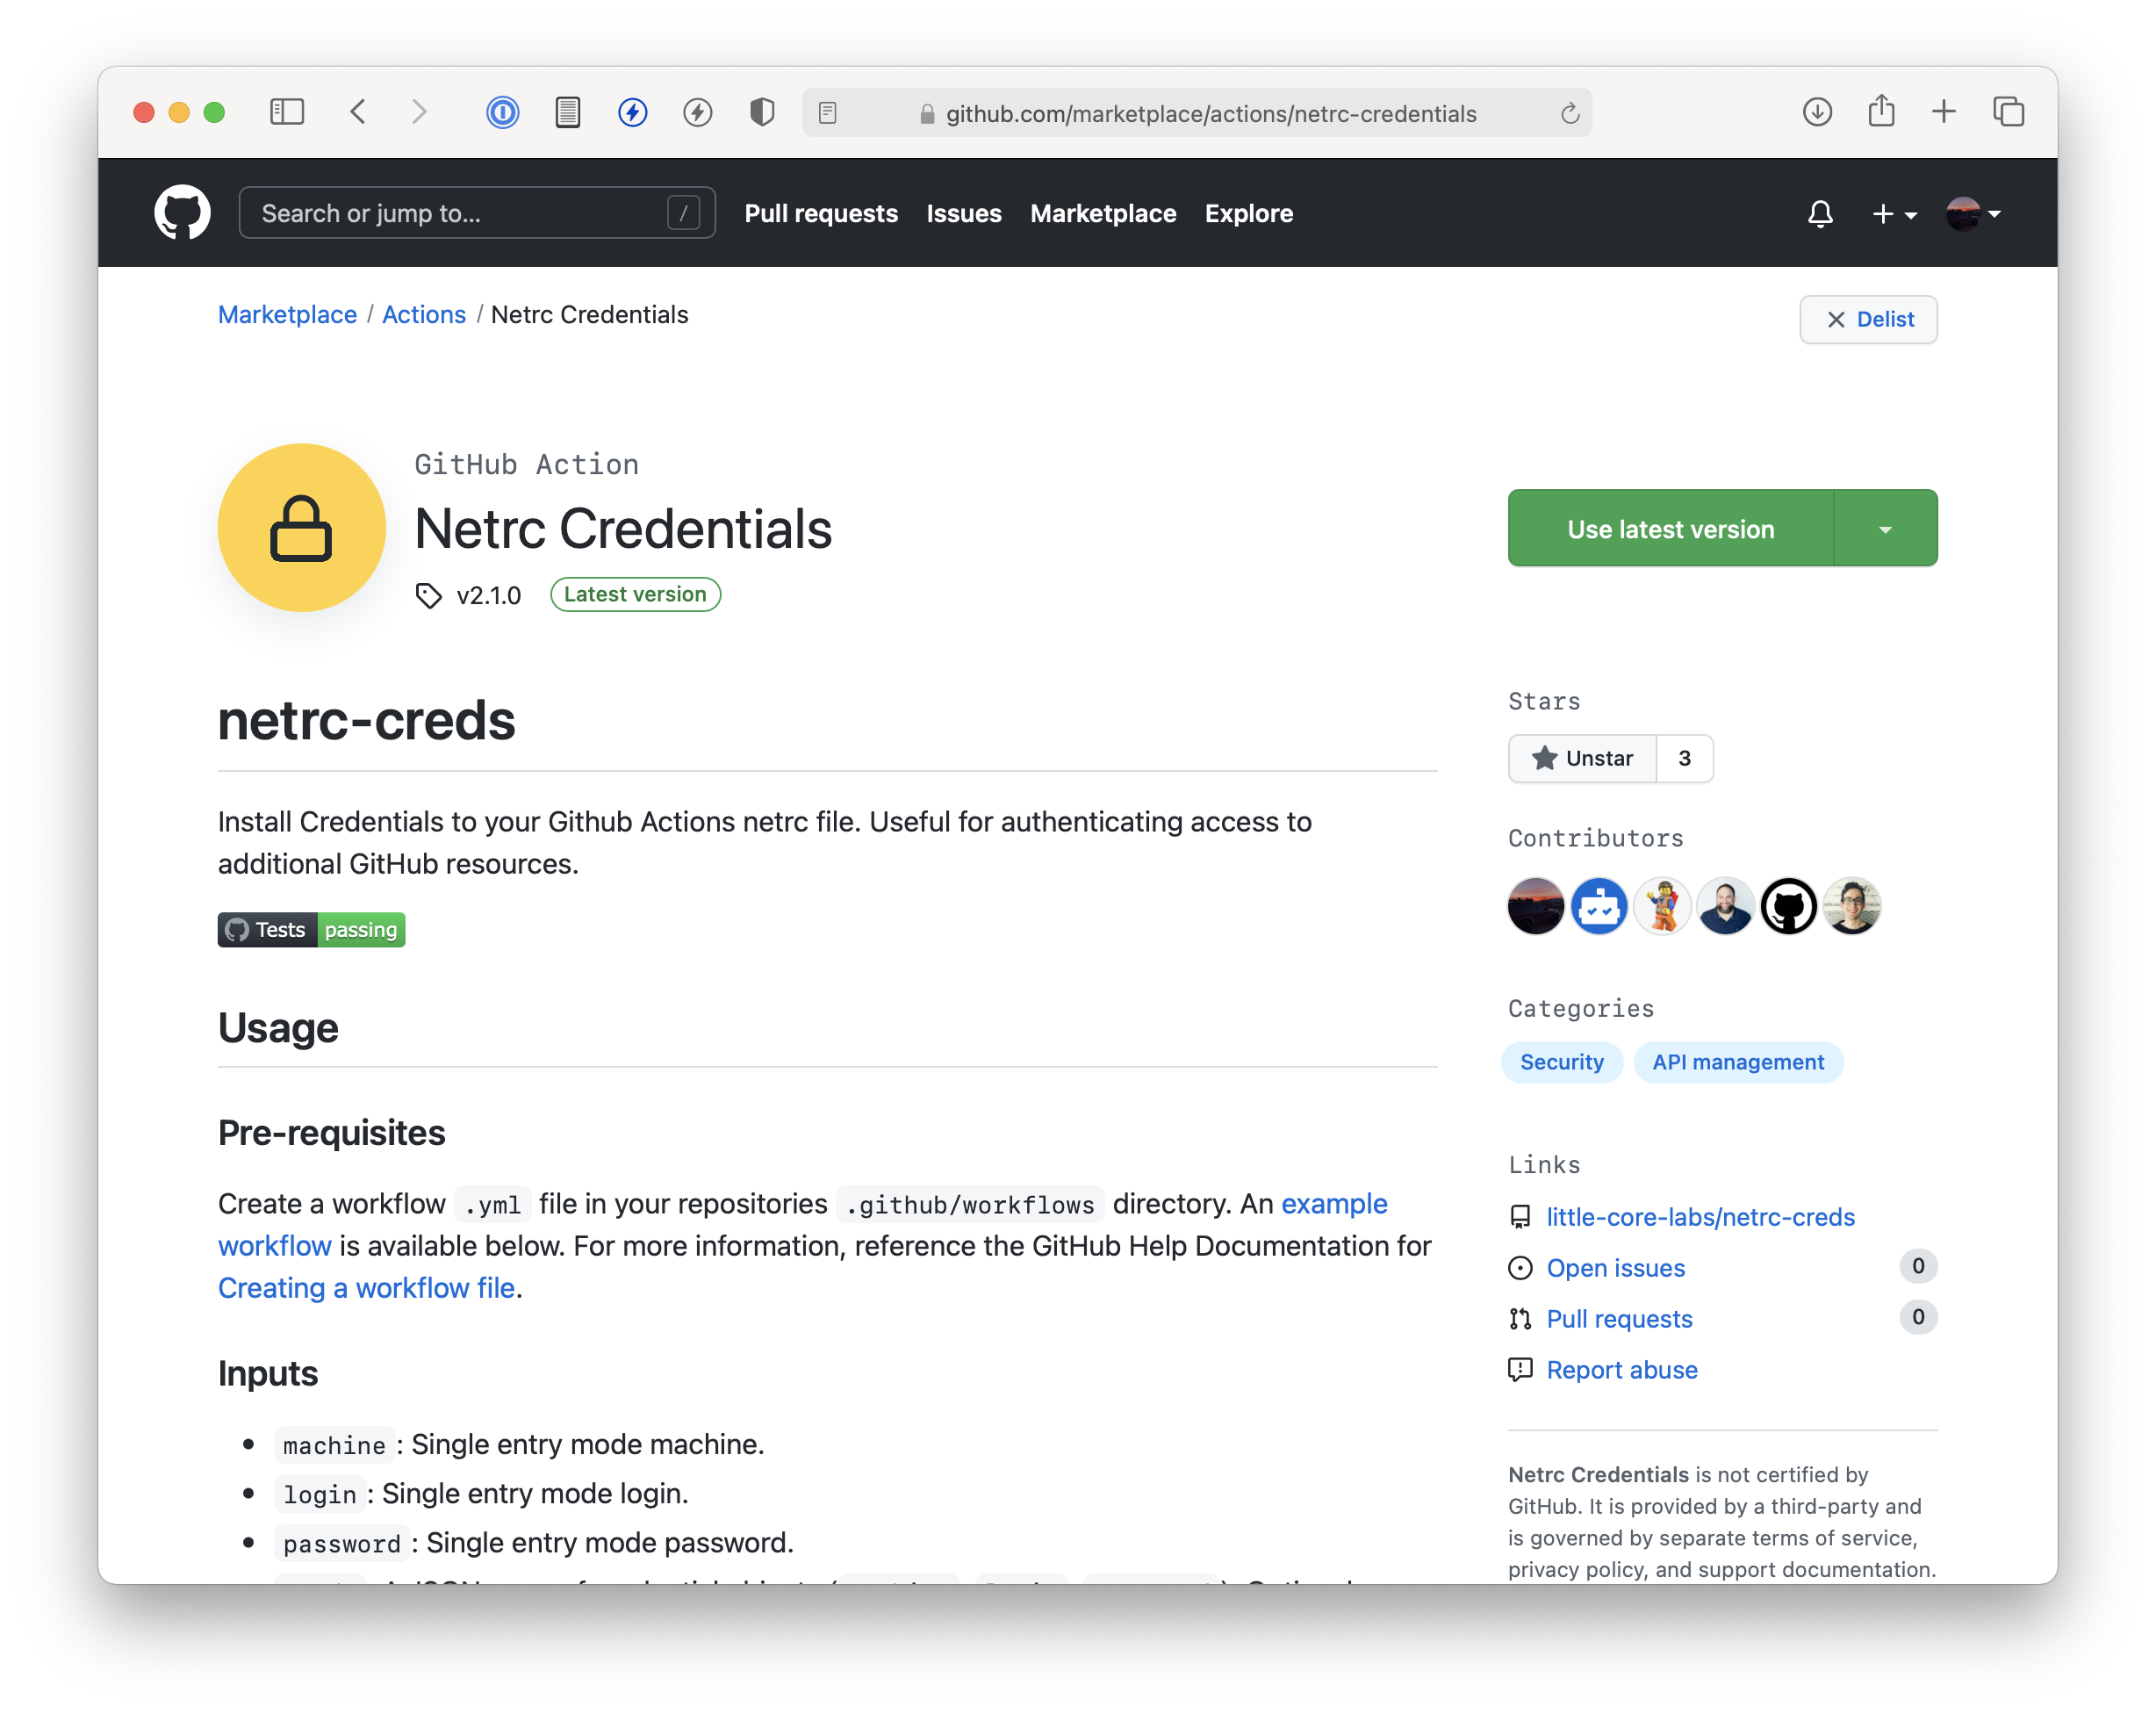Follow the example workflow link

point(1334,1204)
